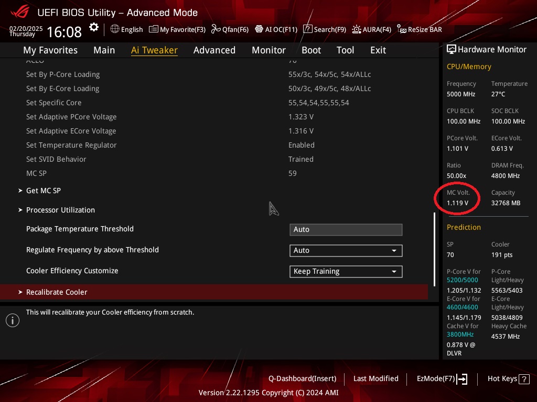Click Hot Keys label

tap(502, 379)
